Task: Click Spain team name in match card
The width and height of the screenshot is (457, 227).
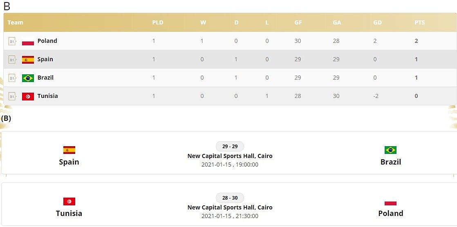Action: point(69,162)
